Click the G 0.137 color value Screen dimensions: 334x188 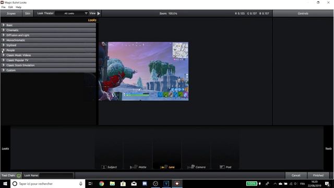[x=252, y=14]
